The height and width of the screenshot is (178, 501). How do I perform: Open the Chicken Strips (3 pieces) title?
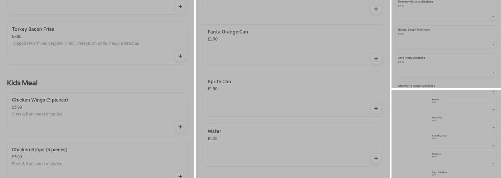[x=40, y=150]
